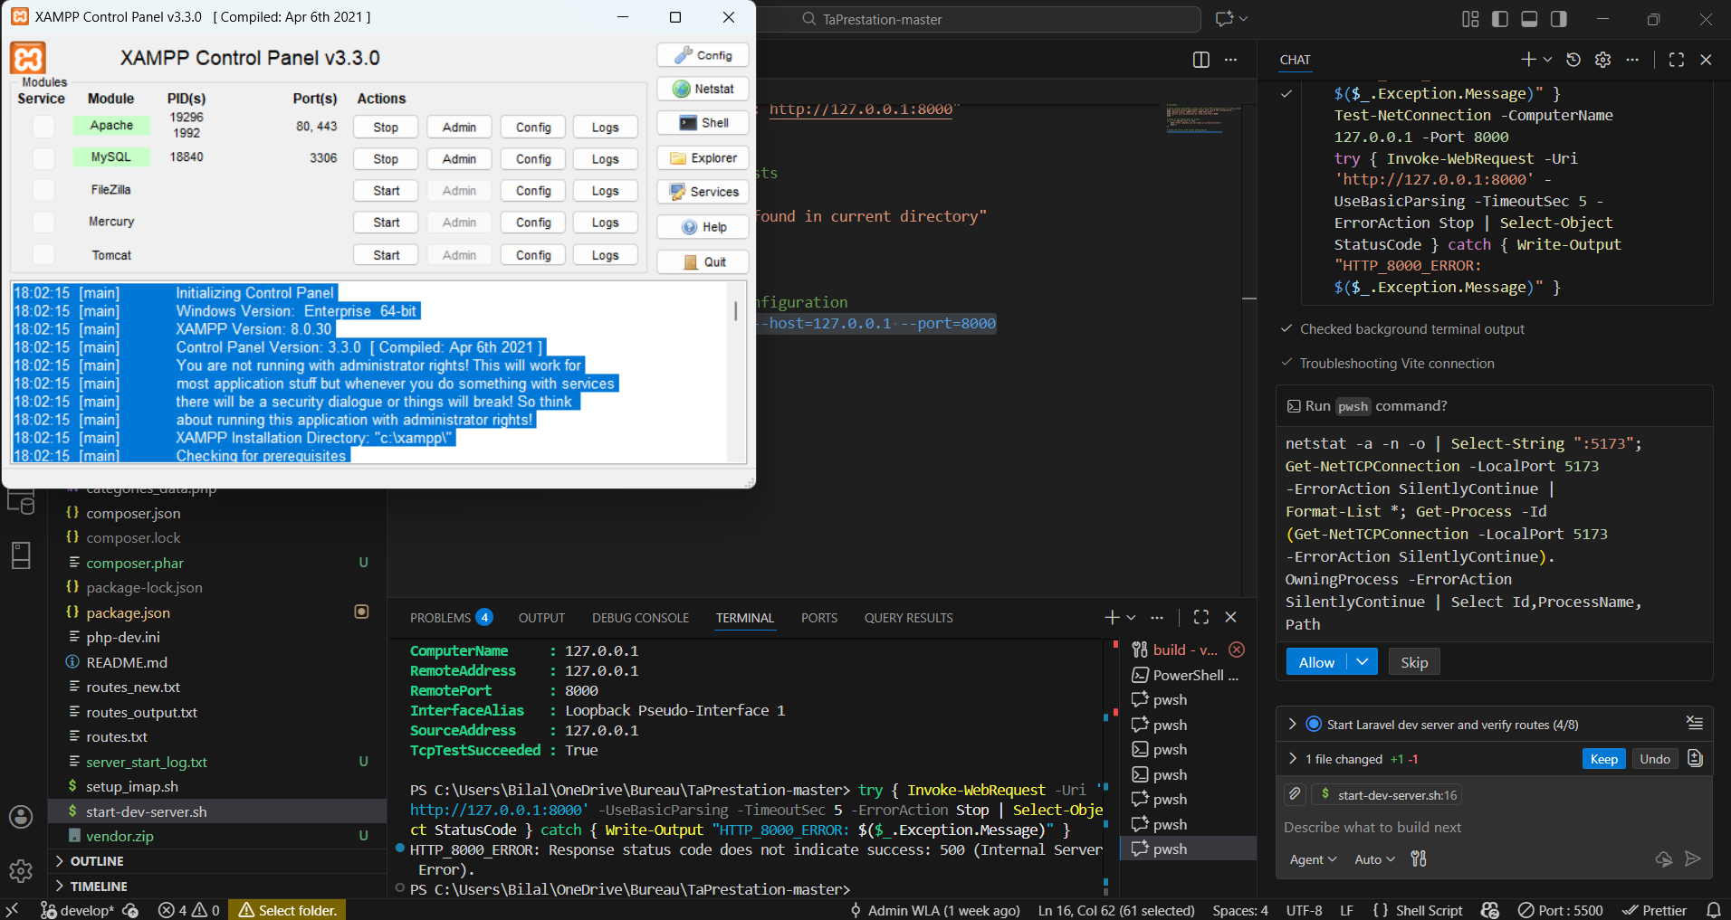Image resolution: width=1731 pixels, height=920 pixels.
Task: Open XAMPP Netstat tool
Action: click(703, 89)
